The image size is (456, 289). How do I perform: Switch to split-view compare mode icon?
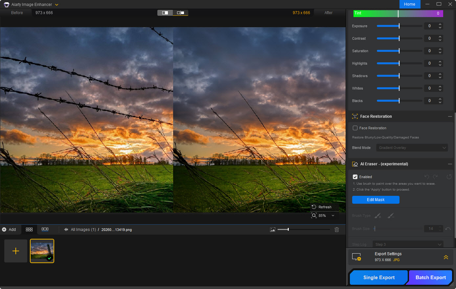click(165, 13)
